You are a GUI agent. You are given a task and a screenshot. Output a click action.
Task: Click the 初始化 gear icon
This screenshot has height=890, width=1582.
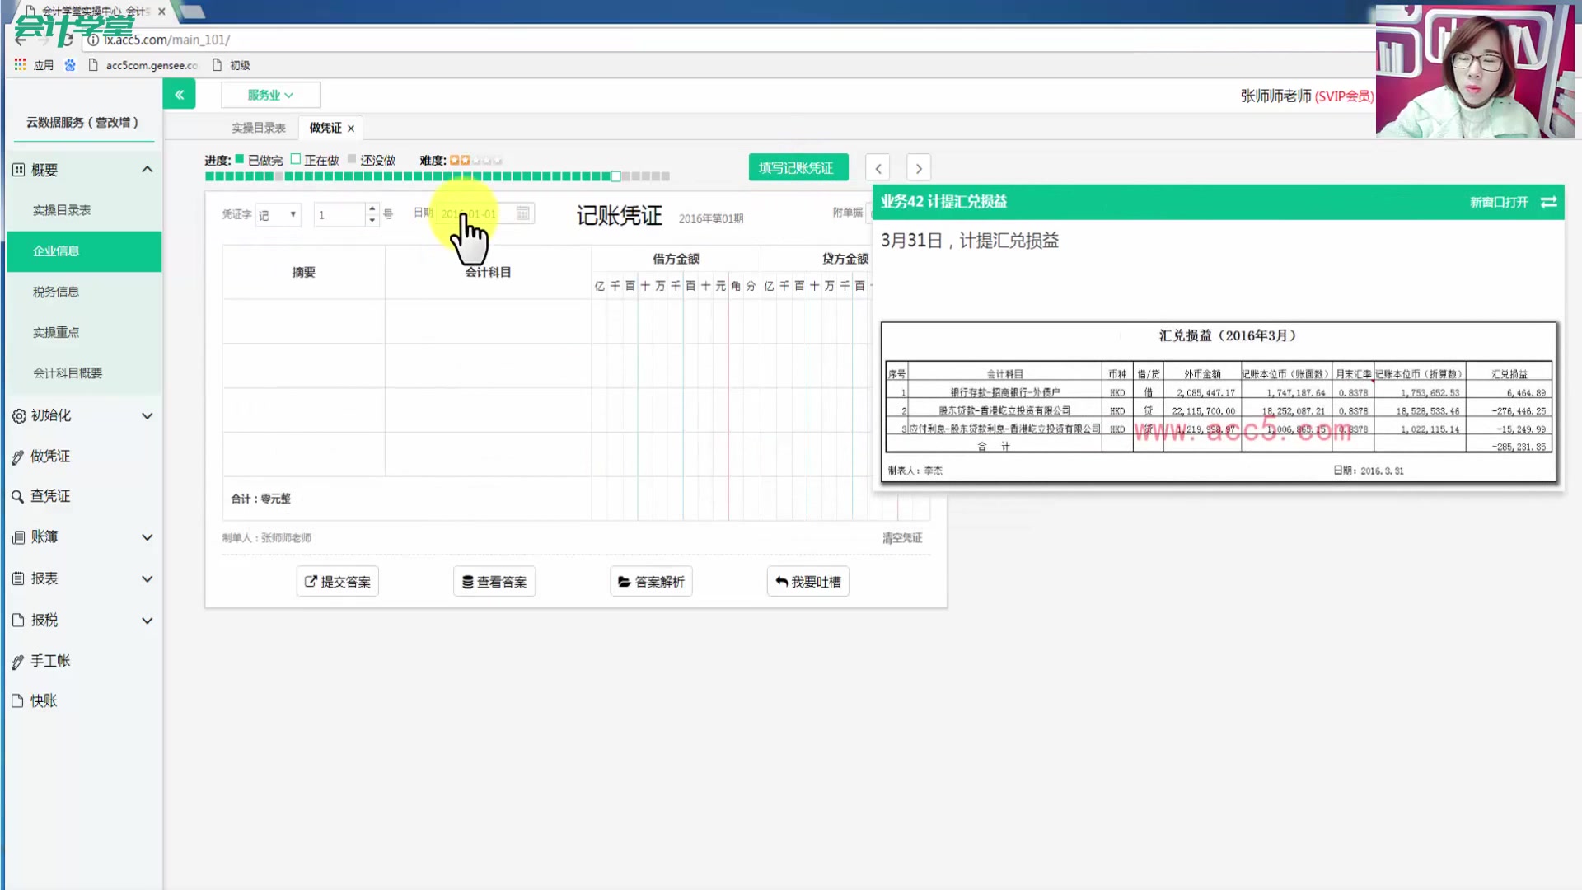click(x=19, y=415)
